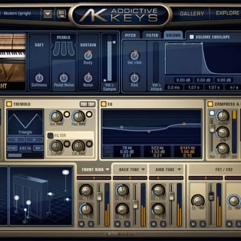Select the FX1 / FX2 section header
241x241 pixels.
tap(224, 170)
